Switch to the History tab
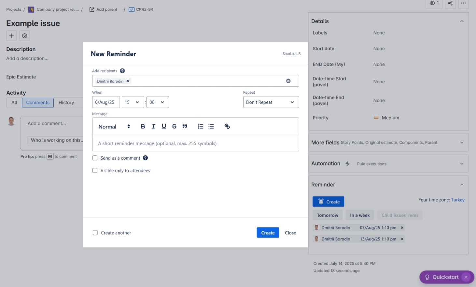The image size is (476, 287). click(66, 102)
